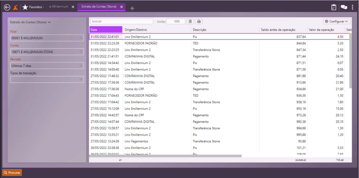
Task: Click record count 41 in footer
Action: [120, 160]
